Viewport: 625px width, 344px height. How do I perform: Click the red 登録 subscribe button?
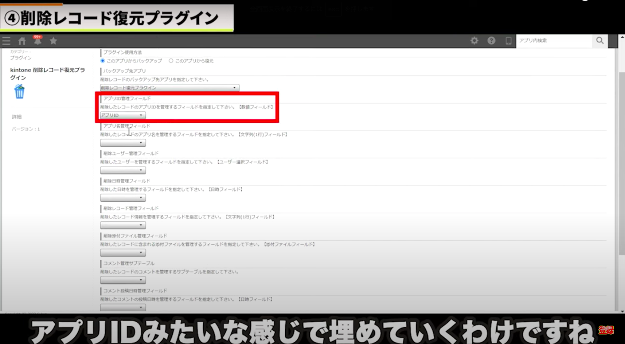click(606, 330)
